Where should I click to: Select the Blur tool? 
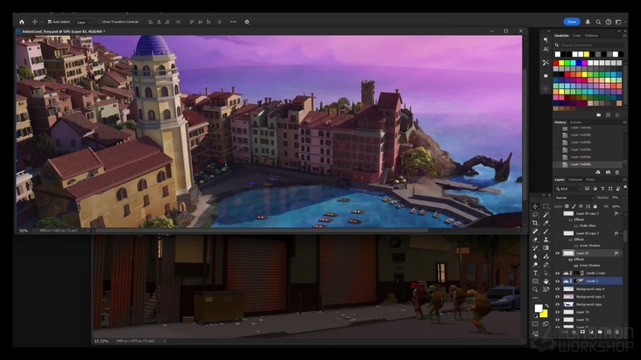535,256
